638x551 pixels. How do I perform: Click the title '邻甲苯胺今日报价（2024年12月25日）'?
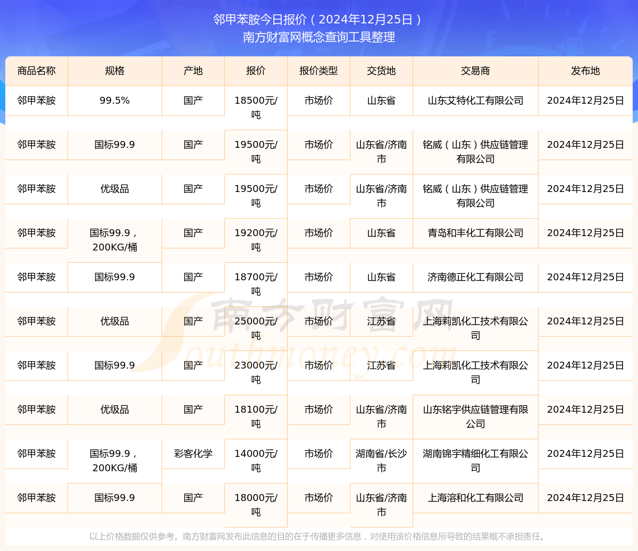tap(318, 20)
